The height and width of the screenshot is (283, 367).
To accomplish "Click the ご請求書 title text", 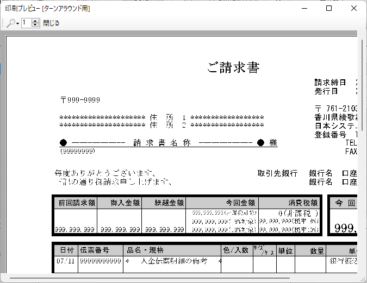I will [x=233, y=67].
